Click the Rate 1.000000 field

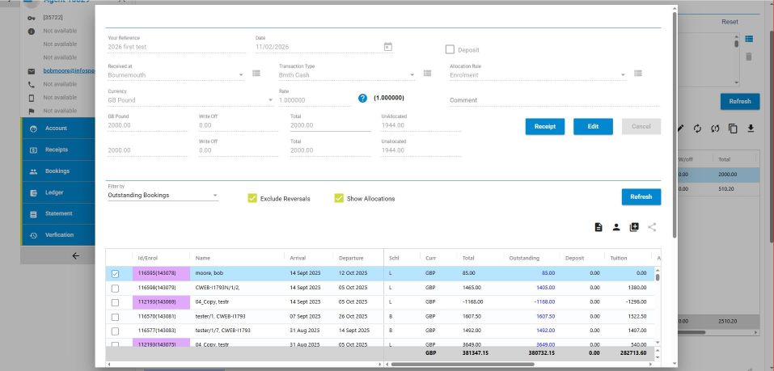(315, 99)
